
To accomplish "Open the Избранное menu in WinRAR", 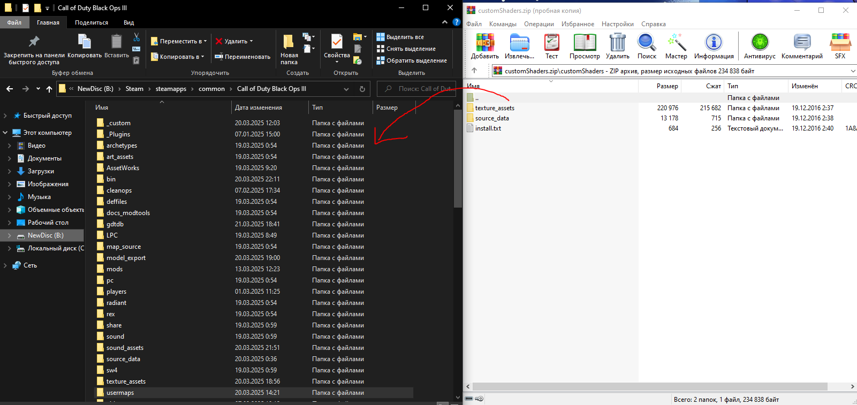I will click(578, 24).
